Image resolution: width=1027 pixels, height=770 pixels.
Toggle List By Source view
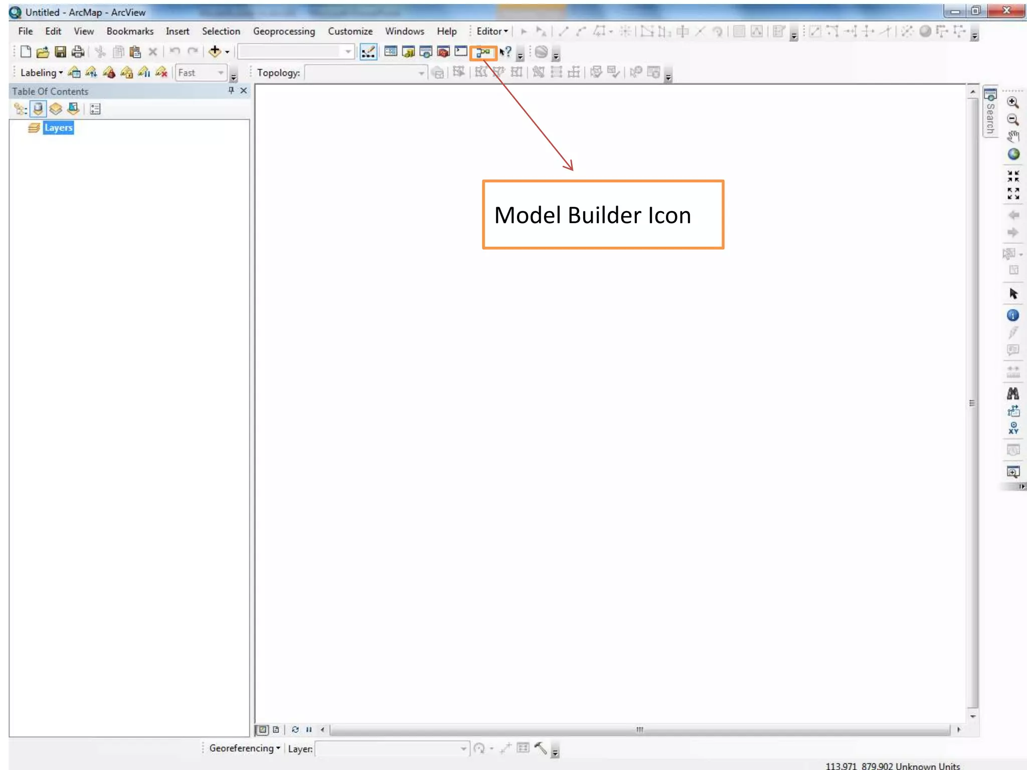coord(38,109)
